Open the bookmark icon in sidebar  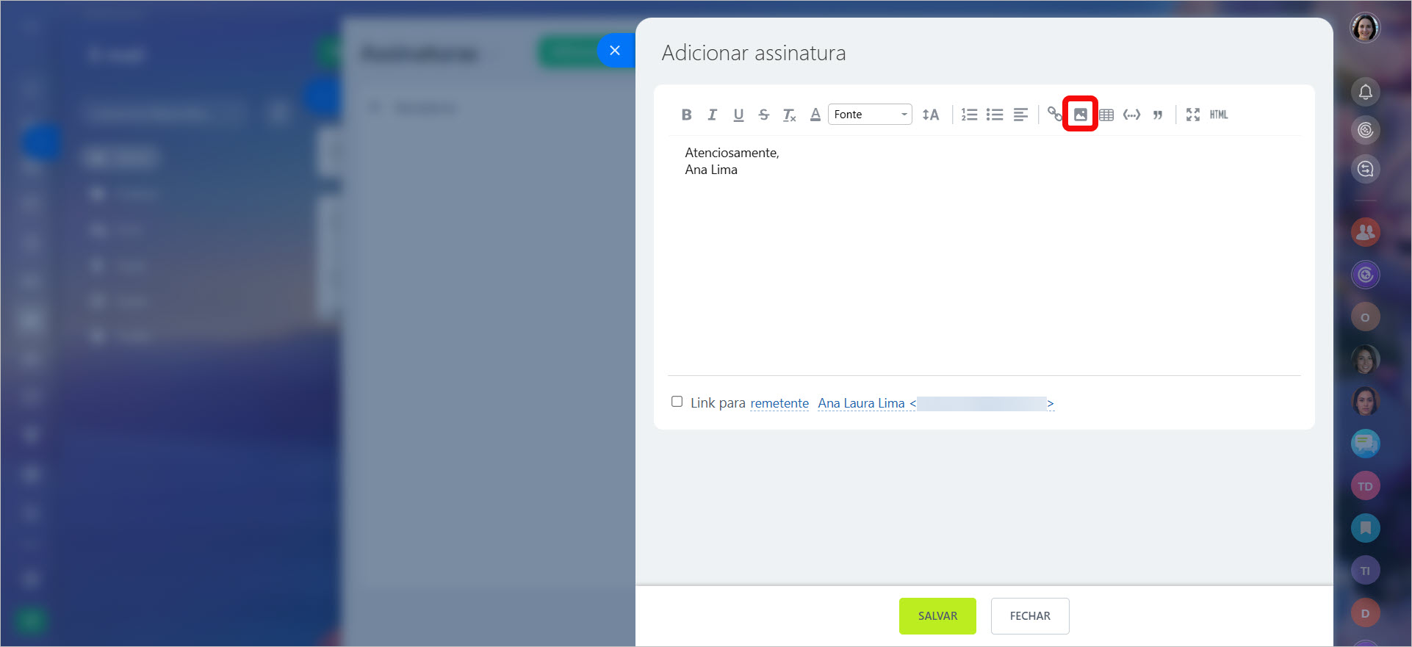click(1365, 528)
